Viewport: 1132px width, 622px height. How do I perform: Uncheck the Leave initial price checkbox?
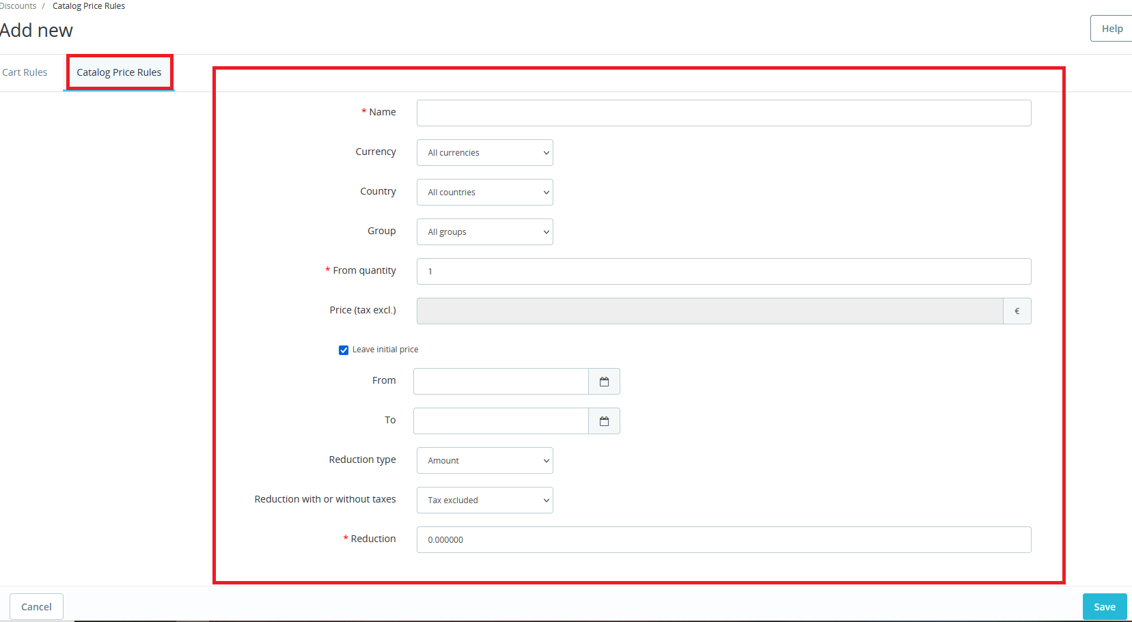[344, 350]
